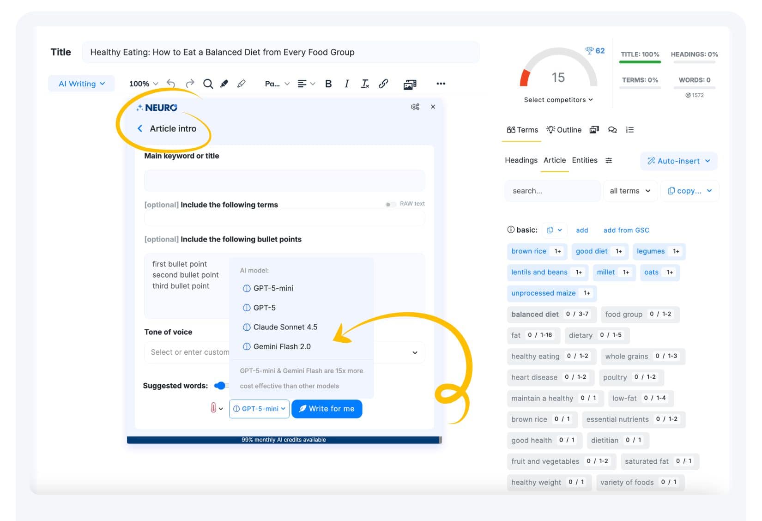Choose GPT-5-mini from the AI model list
This screenshot has height=521, width=762.
268,288
